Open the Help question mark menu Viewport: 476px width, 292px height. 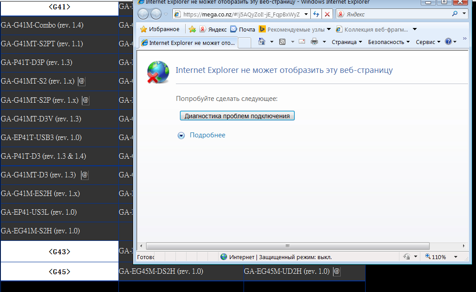[x=451, y=42]
